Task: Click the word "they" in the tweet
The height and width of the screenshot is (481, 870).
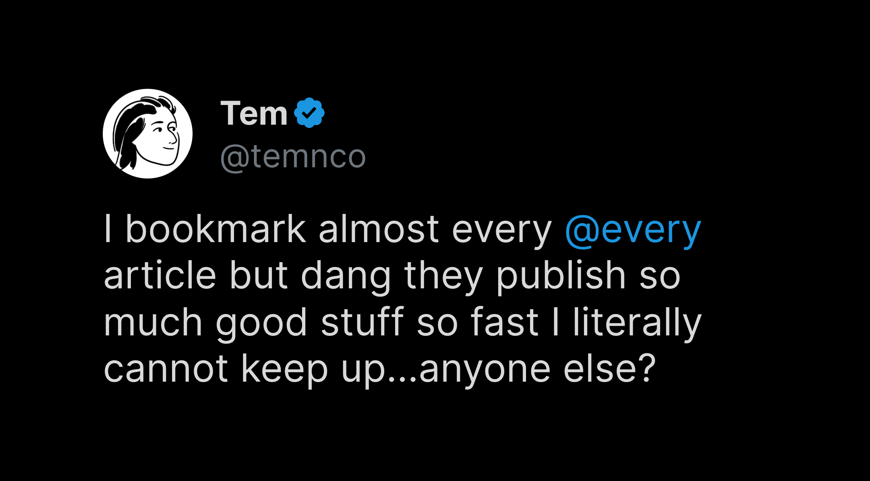Action: [443, 277]
